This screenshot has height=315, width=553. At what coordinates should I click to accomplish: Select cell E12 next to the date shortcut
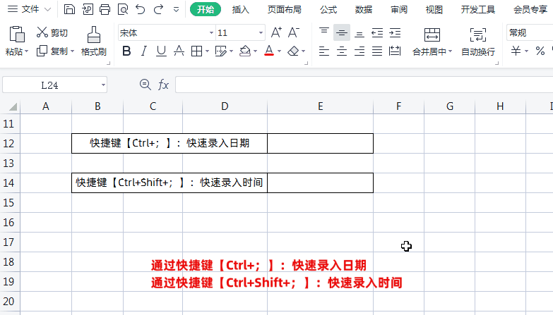click(x=320, y=143)
